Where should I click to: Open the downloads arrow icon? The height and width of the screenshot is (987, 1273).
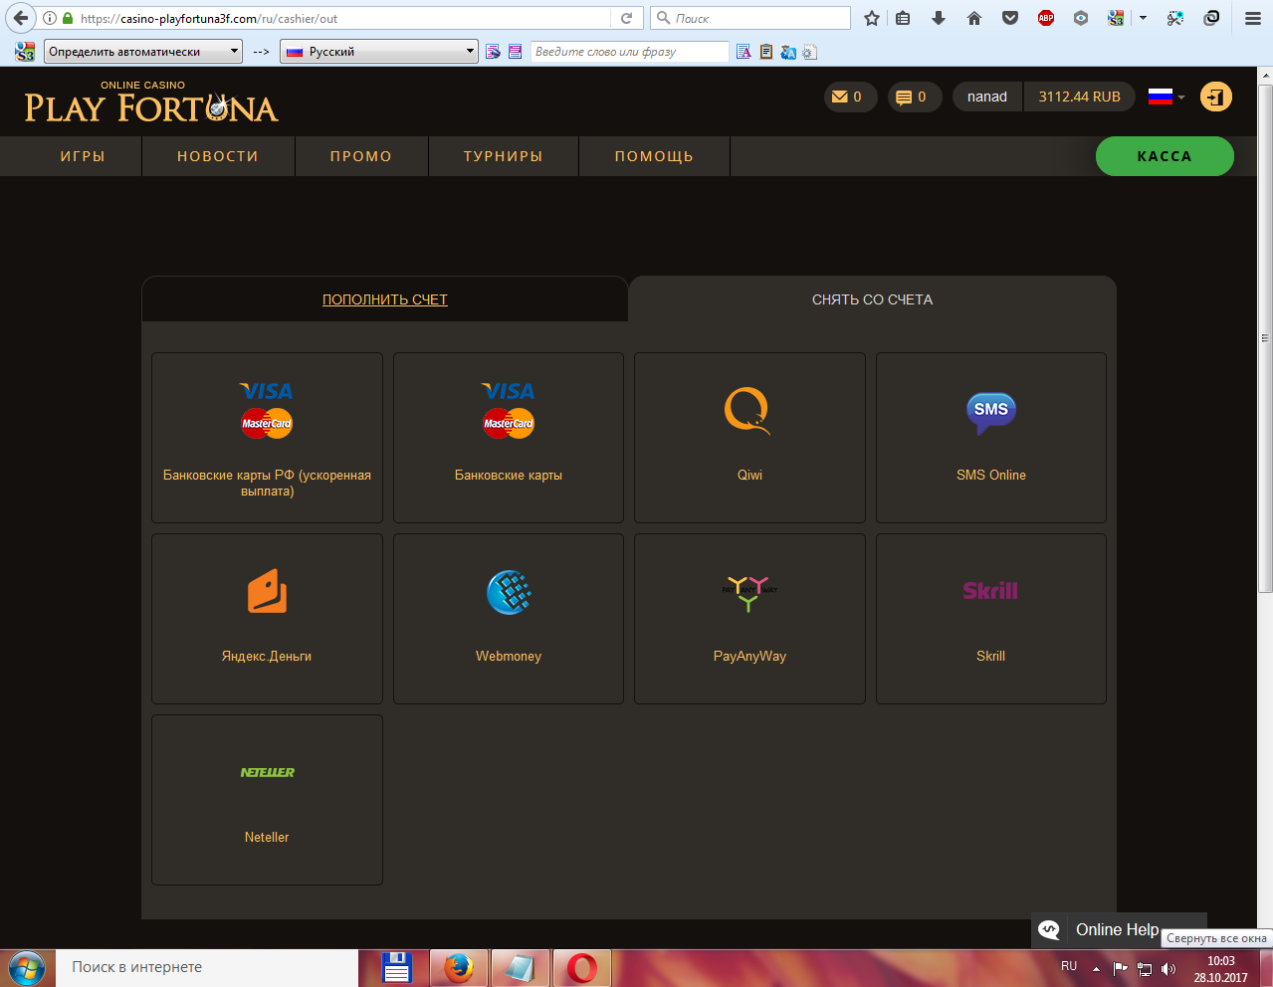[x=939, y=18]
